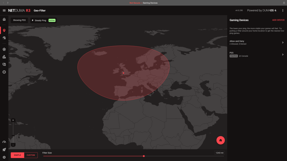287x161 pixels.
Task: Click the browser share icon in title bar
Action: coord(284,3)
